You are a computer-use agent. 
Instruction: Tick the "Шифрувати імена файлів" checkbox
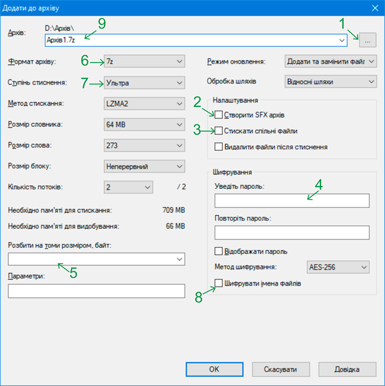(219, 284)
